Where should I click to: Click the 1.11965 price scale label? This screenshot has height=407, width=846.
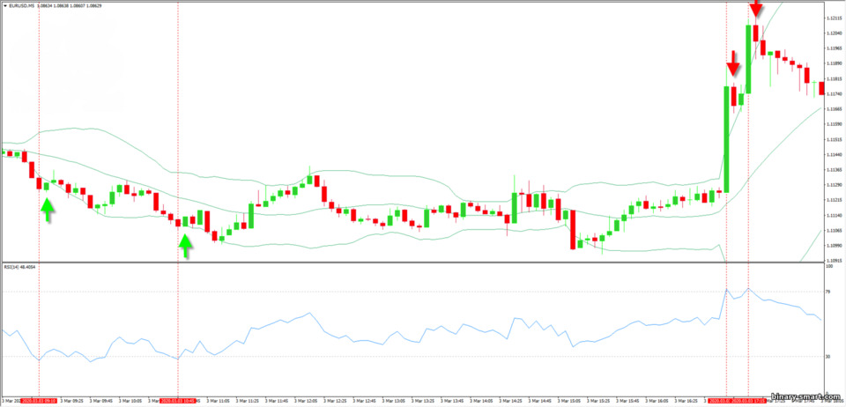click(834, 48)
